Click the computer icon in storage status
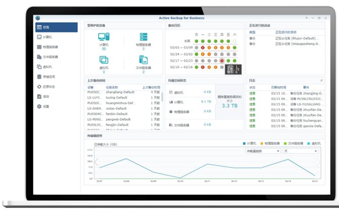Image resolution: width=339 pixels, height=216 pixels. tap(171, 102)
